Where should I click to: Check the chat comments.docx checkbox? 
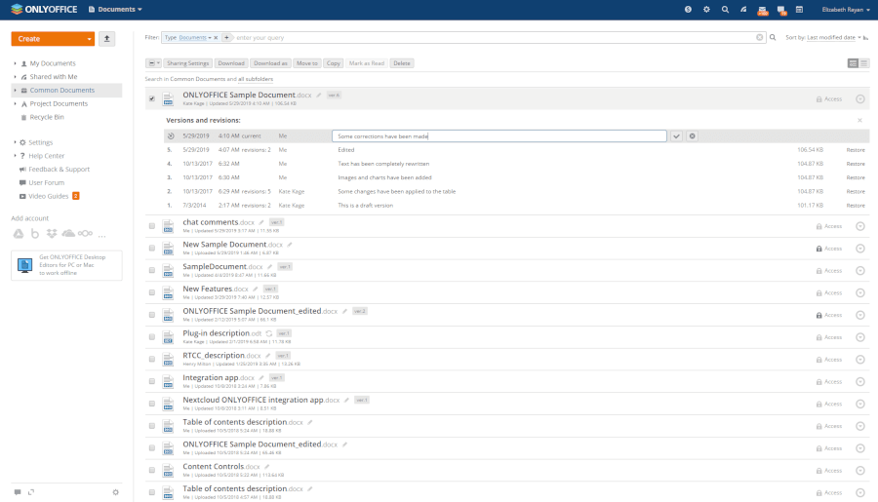[152, 226]
